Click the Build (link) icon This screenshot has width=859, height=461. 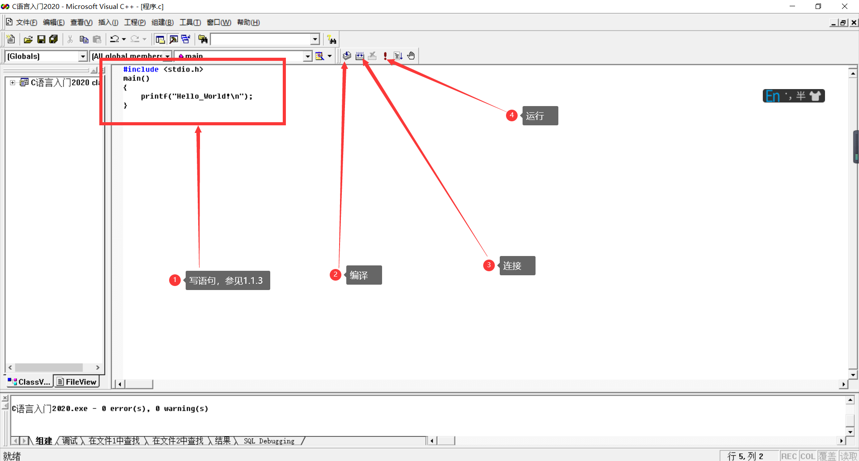point(360,56)
